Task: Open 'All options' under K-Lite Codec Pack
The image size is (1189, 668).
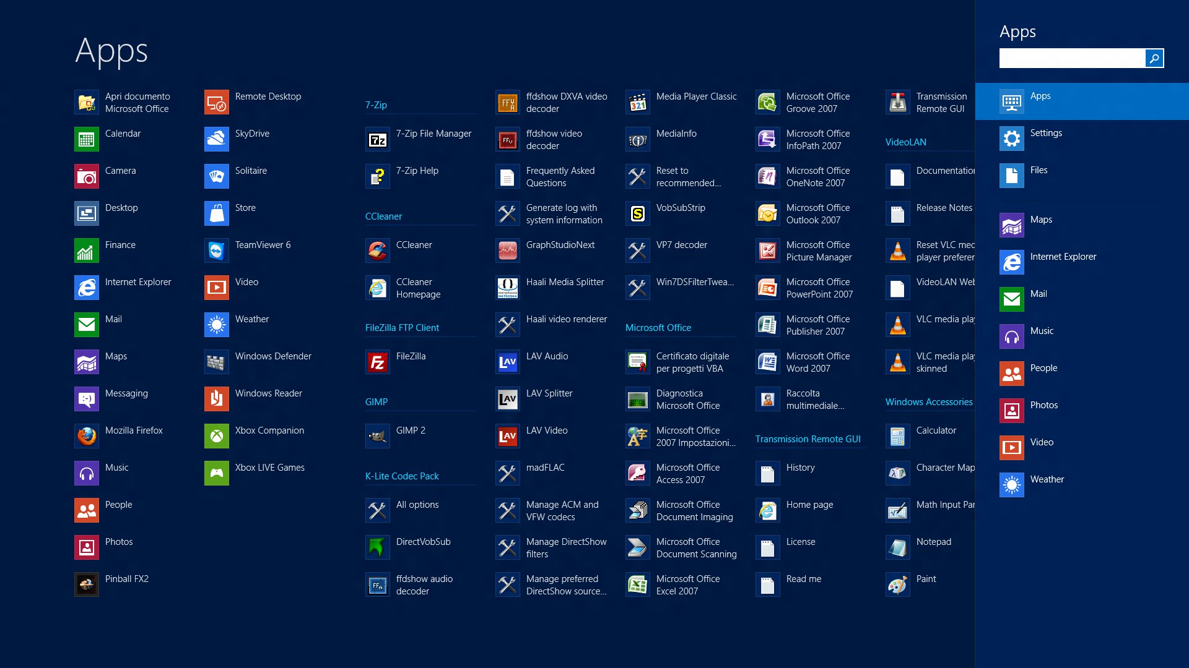Action: (421, 510)
